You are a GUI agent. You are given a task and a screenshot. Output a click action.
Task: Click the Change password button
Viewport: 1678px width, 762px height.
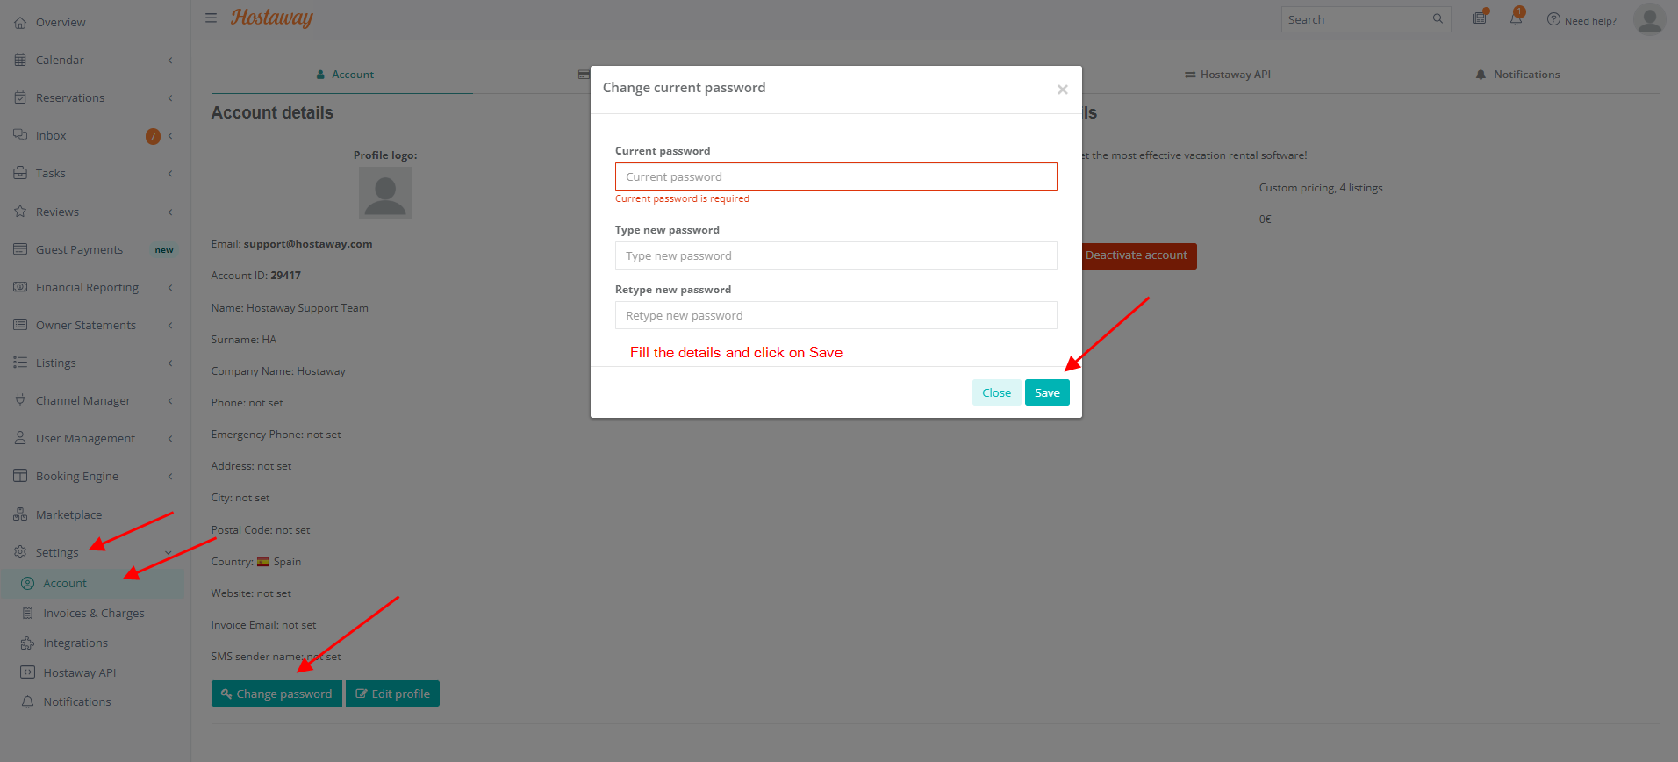276,694
